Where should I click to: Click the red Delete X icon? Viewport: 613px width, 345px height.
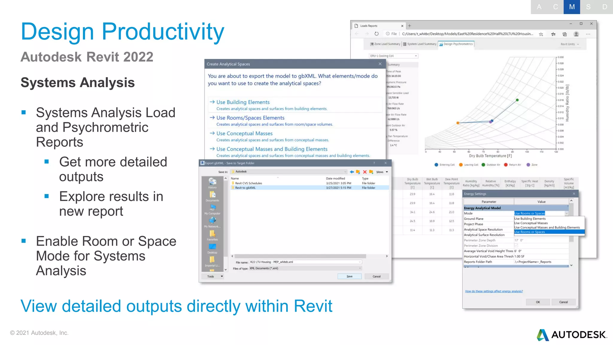point(365,172)
